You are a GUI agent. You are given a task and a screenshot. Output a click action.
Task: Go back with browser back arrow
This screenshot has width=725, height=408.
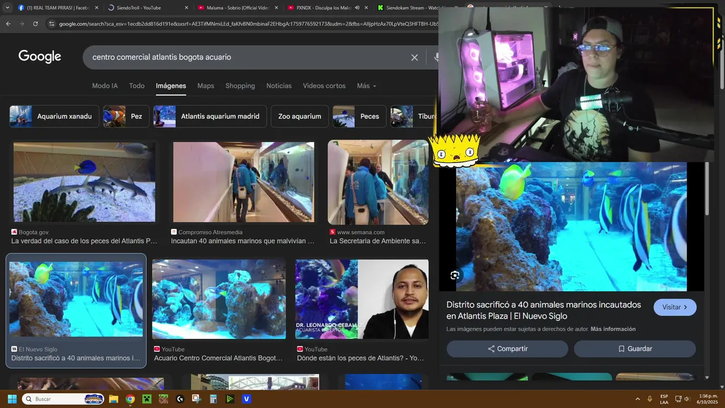[8, 24]
